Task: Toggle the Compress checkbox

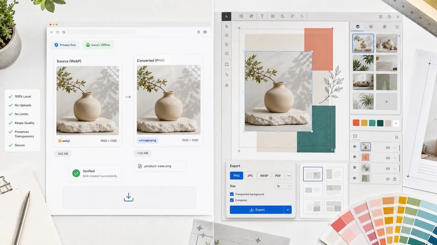Action: point(232,200)
